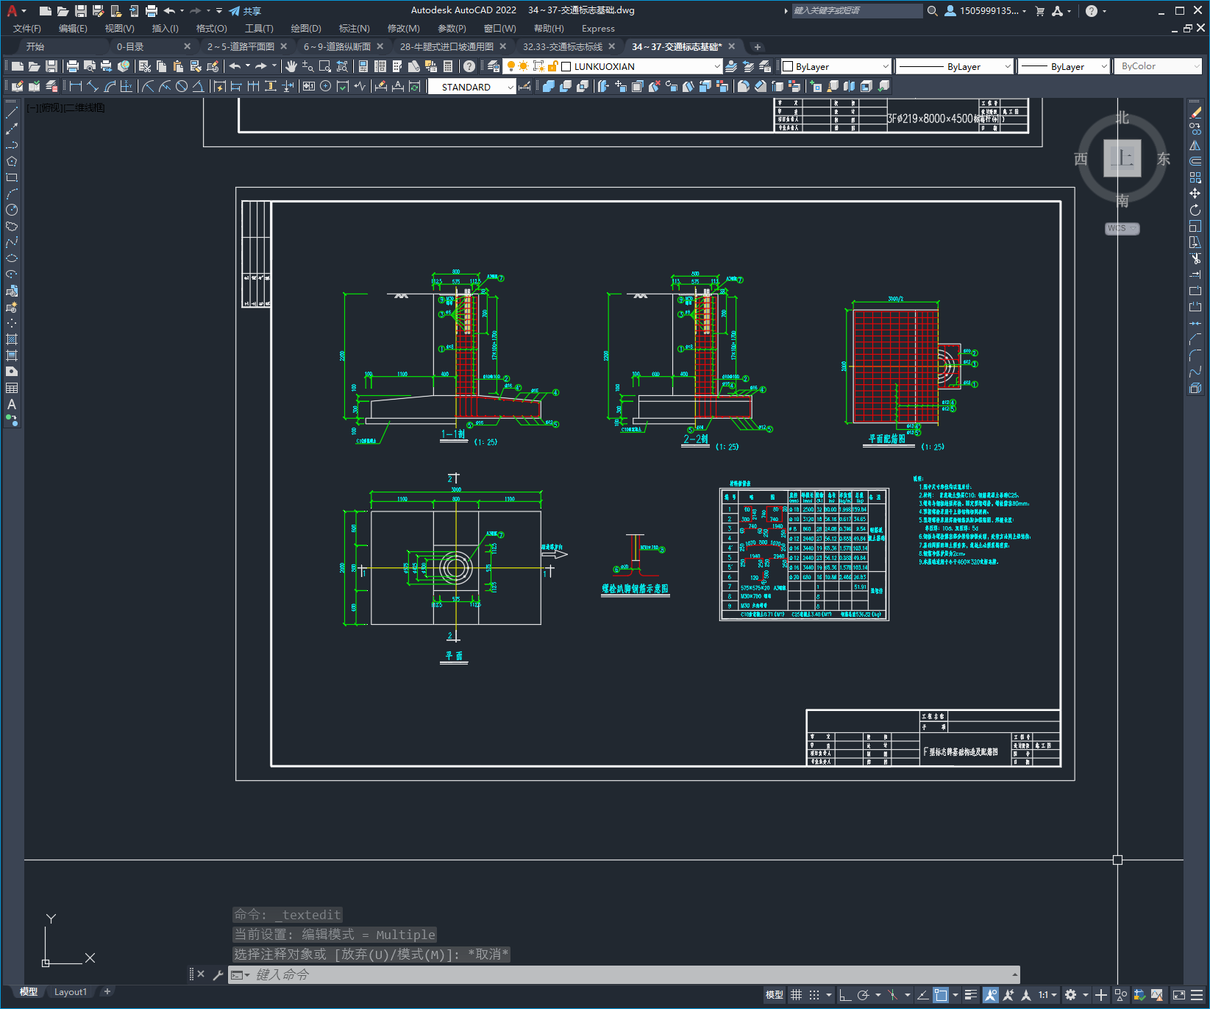Open the 绘图(D) menu

306,29
